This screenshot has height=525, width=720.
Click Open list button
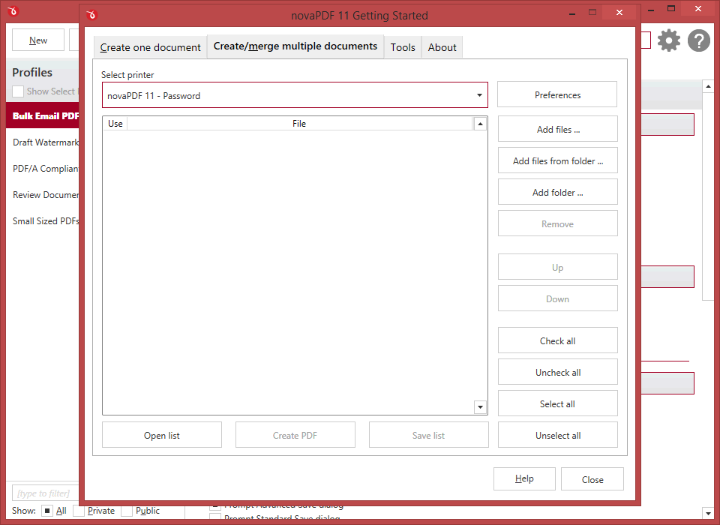tap(162, 435)
